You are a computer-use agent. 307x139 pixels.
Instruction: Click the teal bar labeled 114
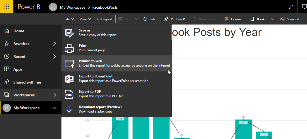point(264,135)
